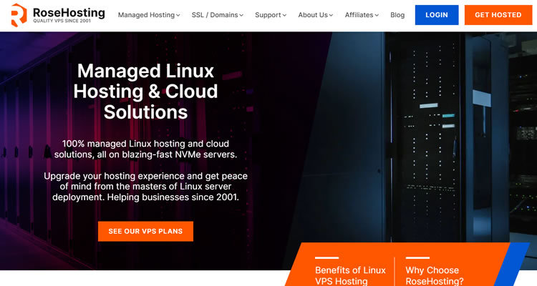The image size is (537, 286).
Task: Click the blue LOGIN button
Action: tap(437, 15)
